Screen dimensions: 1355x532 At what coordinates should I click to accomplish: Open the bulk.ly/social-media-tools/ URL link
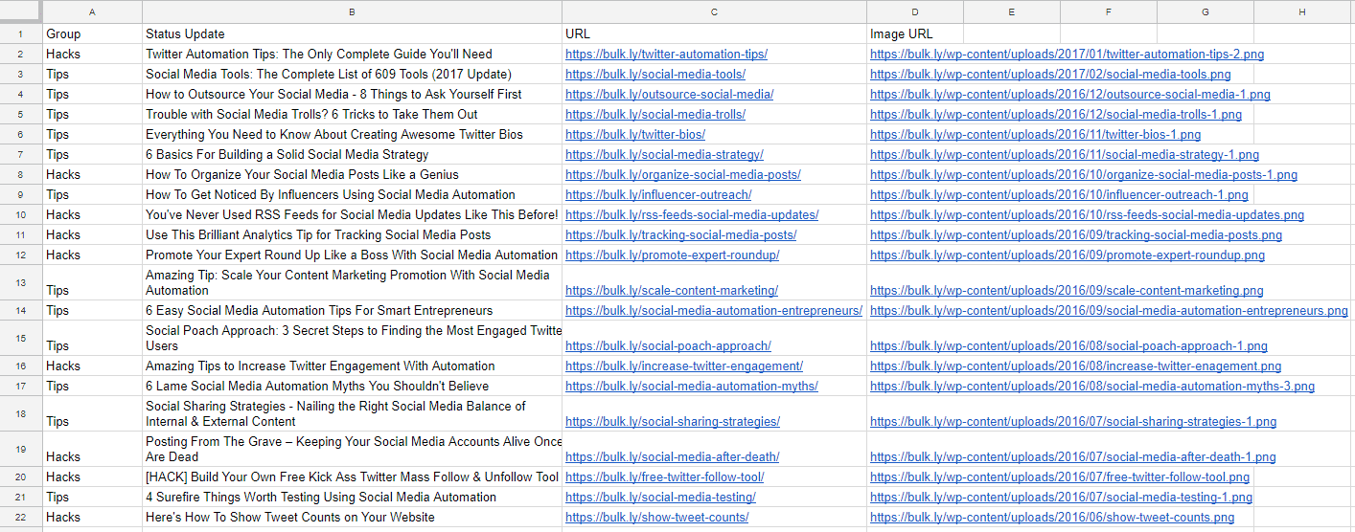(x=655, y=75)
